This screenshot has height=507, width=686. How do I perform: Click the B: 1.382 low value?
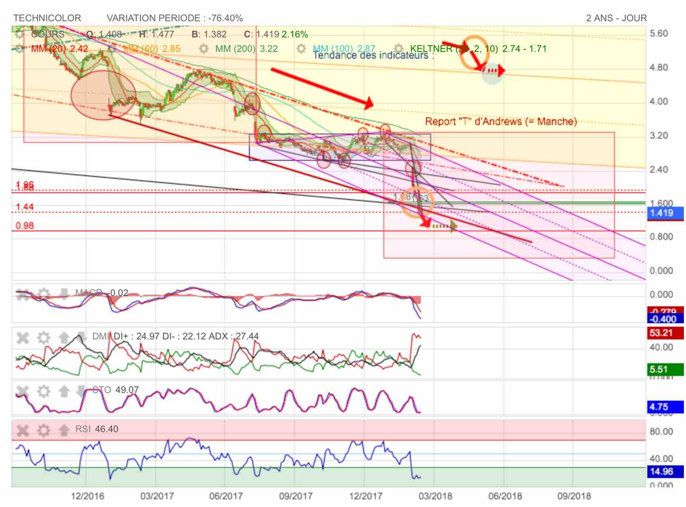(209, 34)
